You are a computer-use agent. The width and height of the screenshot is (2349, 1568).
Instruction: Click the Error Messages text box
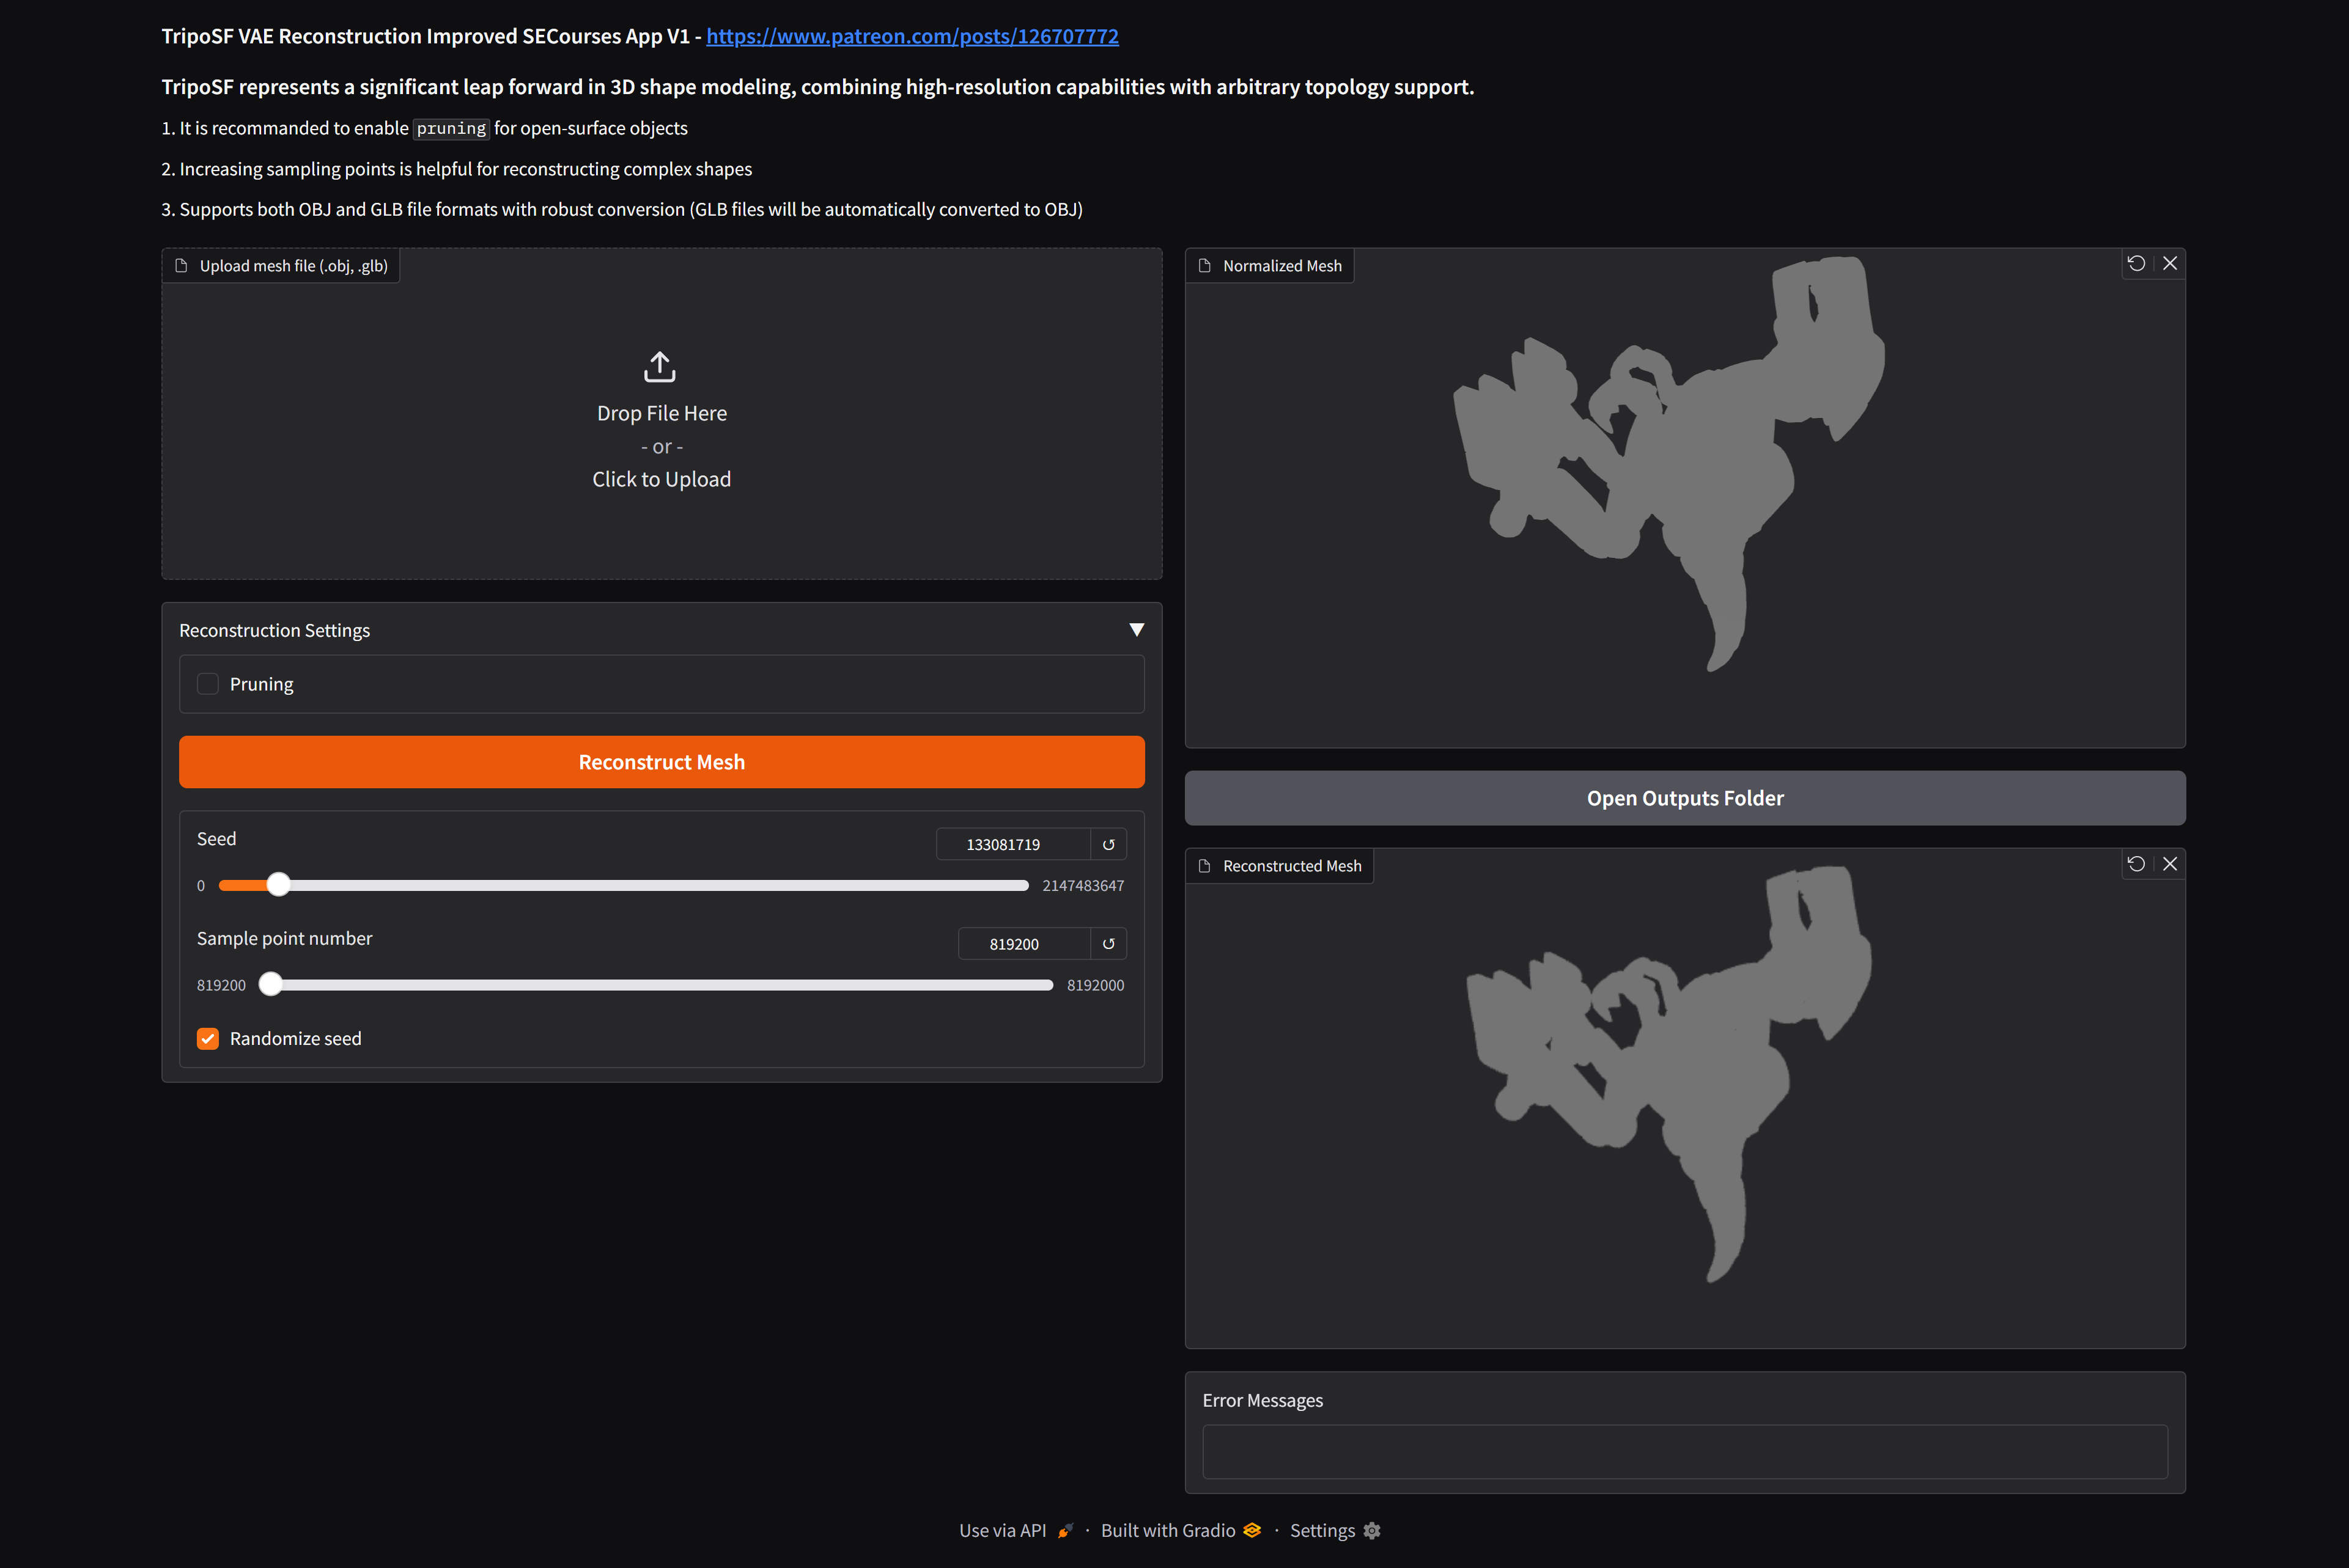pyautogui.click(x=1685, y=1451)
